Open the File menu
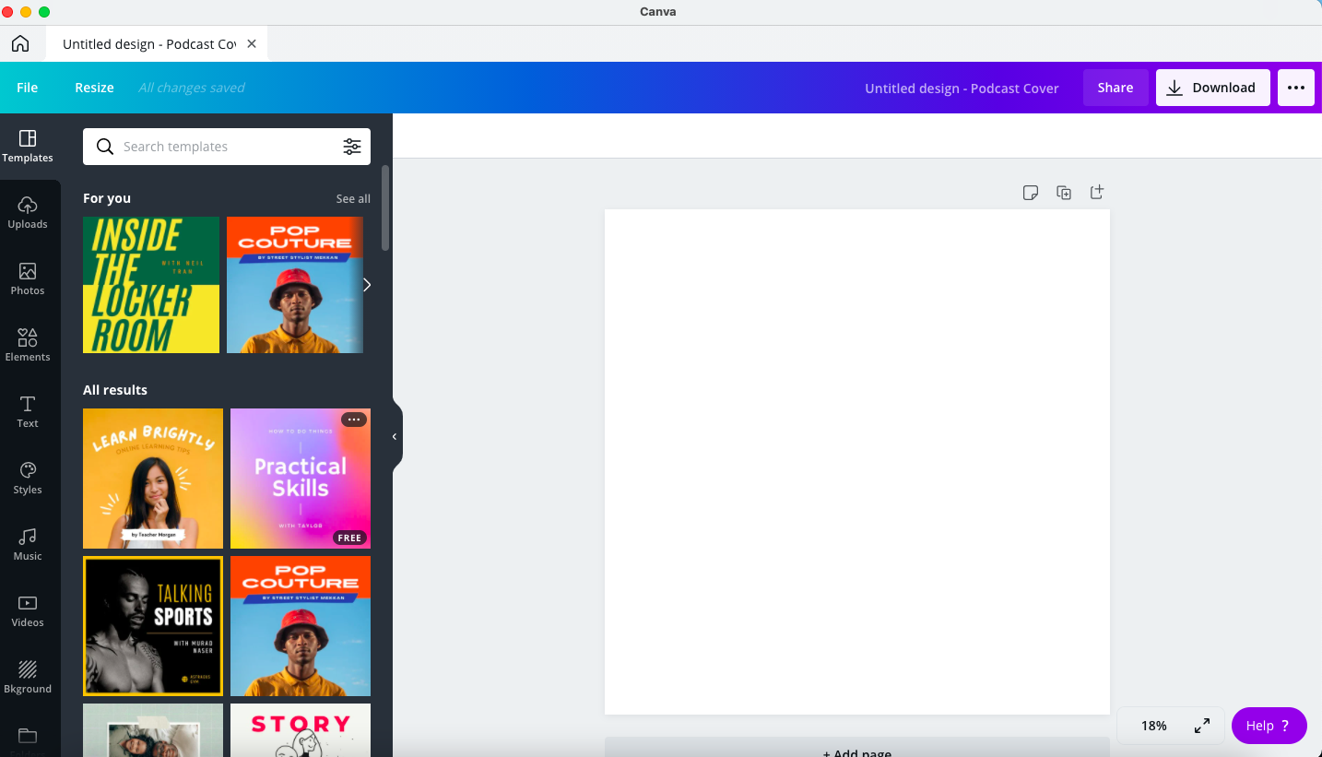The image size is (1322, 757). tap(28, 88)
